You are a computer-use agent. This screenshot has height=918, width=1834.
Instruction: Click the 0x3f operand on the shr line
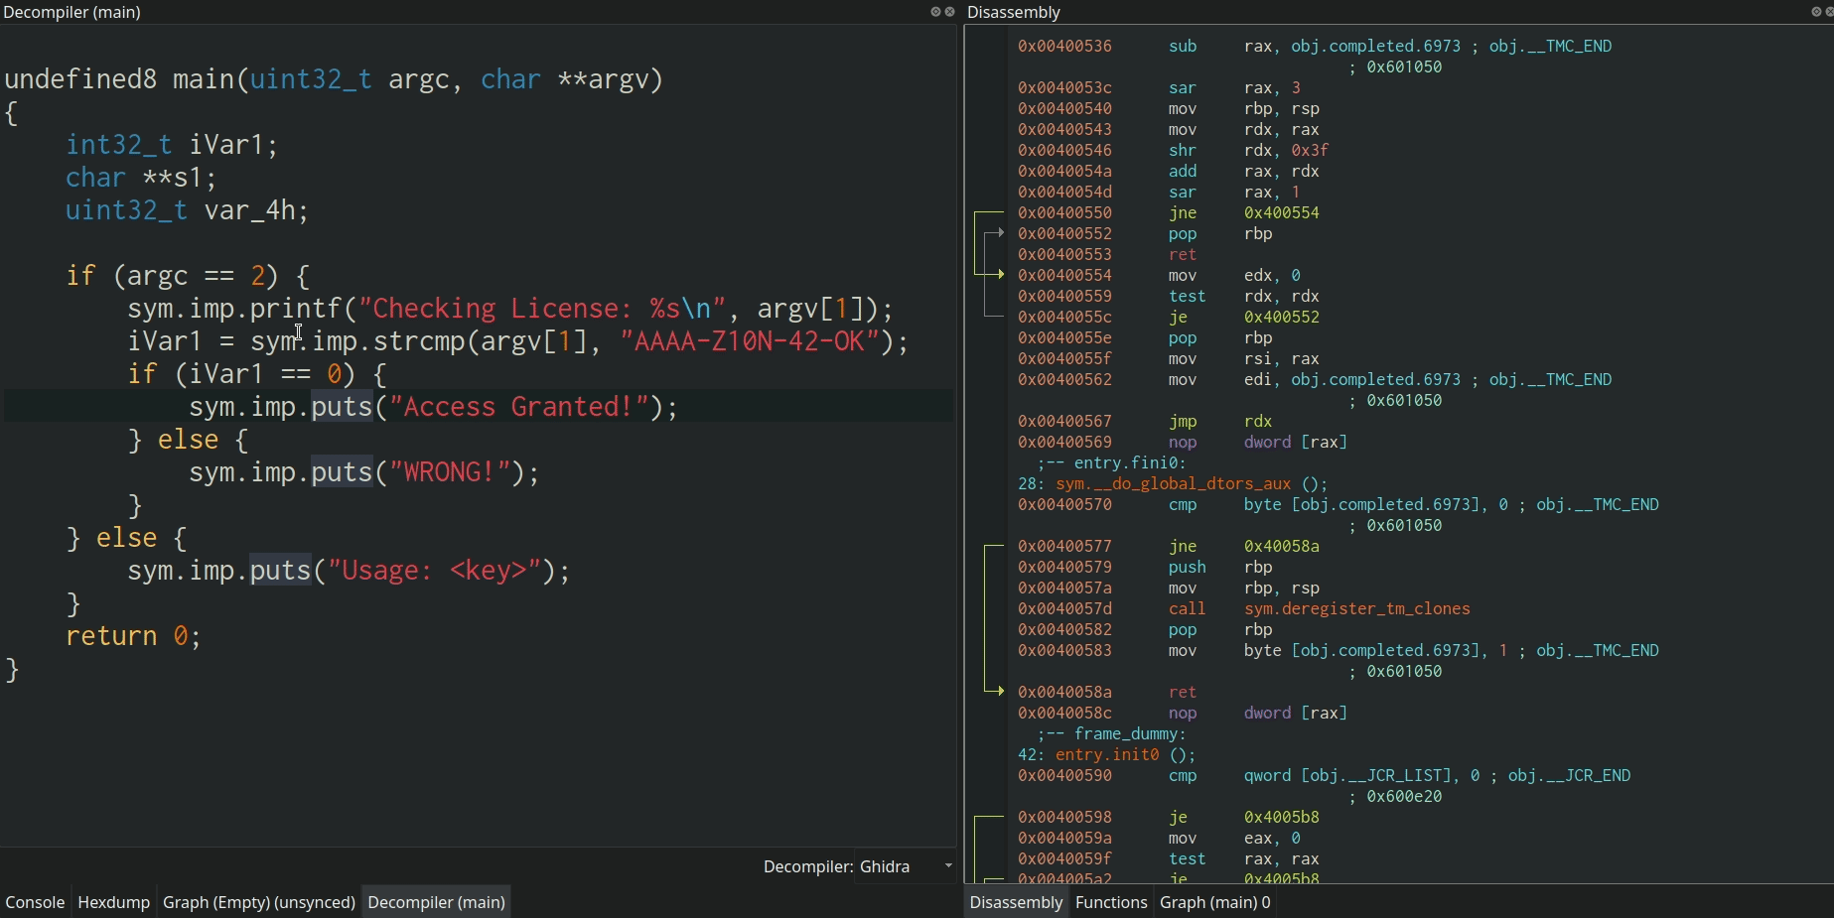point(1310,150)
